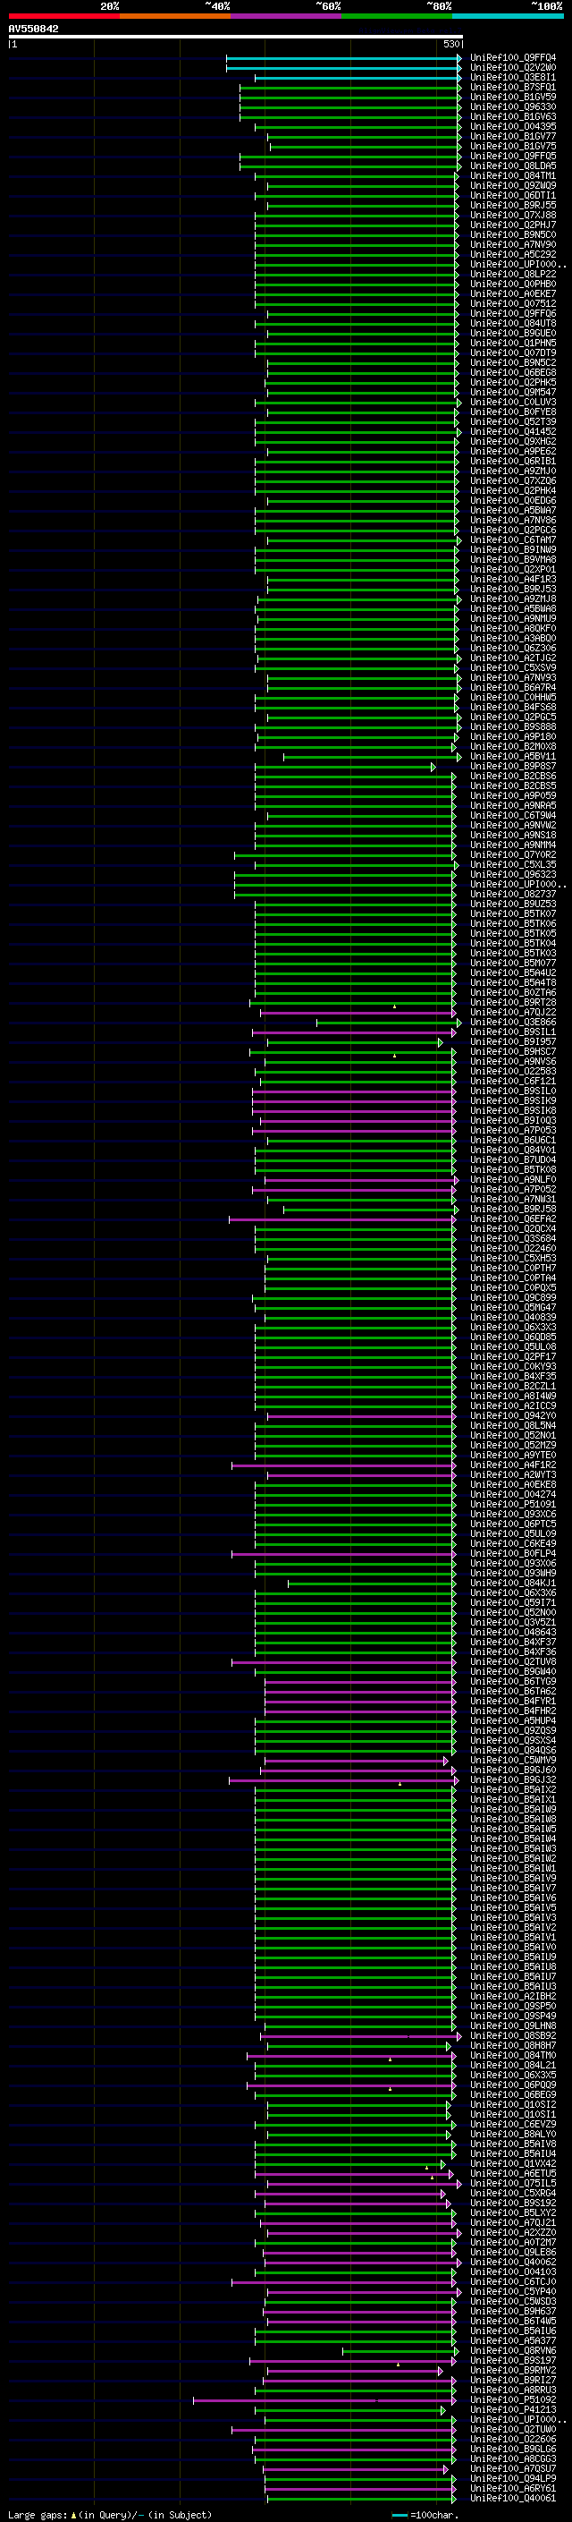Select the UniRef100_Q84TM1 label
The image size is (572, 2522).
click(512, 176)
